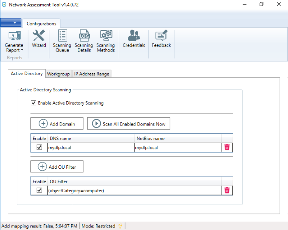Uncheck Enable for mydlp.local domain
Viewport: 288px width, 230px height.
click(39, 147)
